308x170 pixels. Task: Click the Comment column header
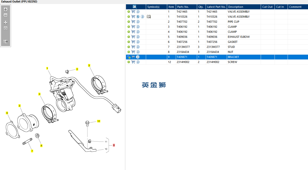298,7
